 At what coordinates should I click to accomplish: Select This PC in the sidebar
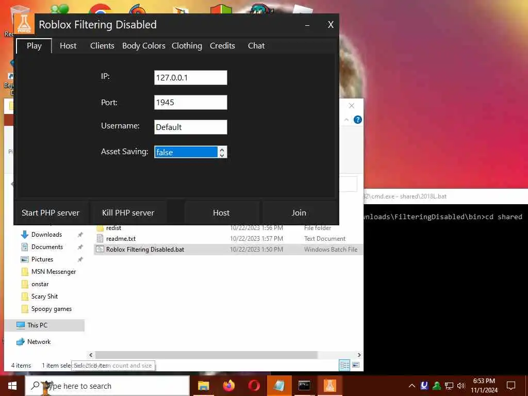tap(44, 325)
